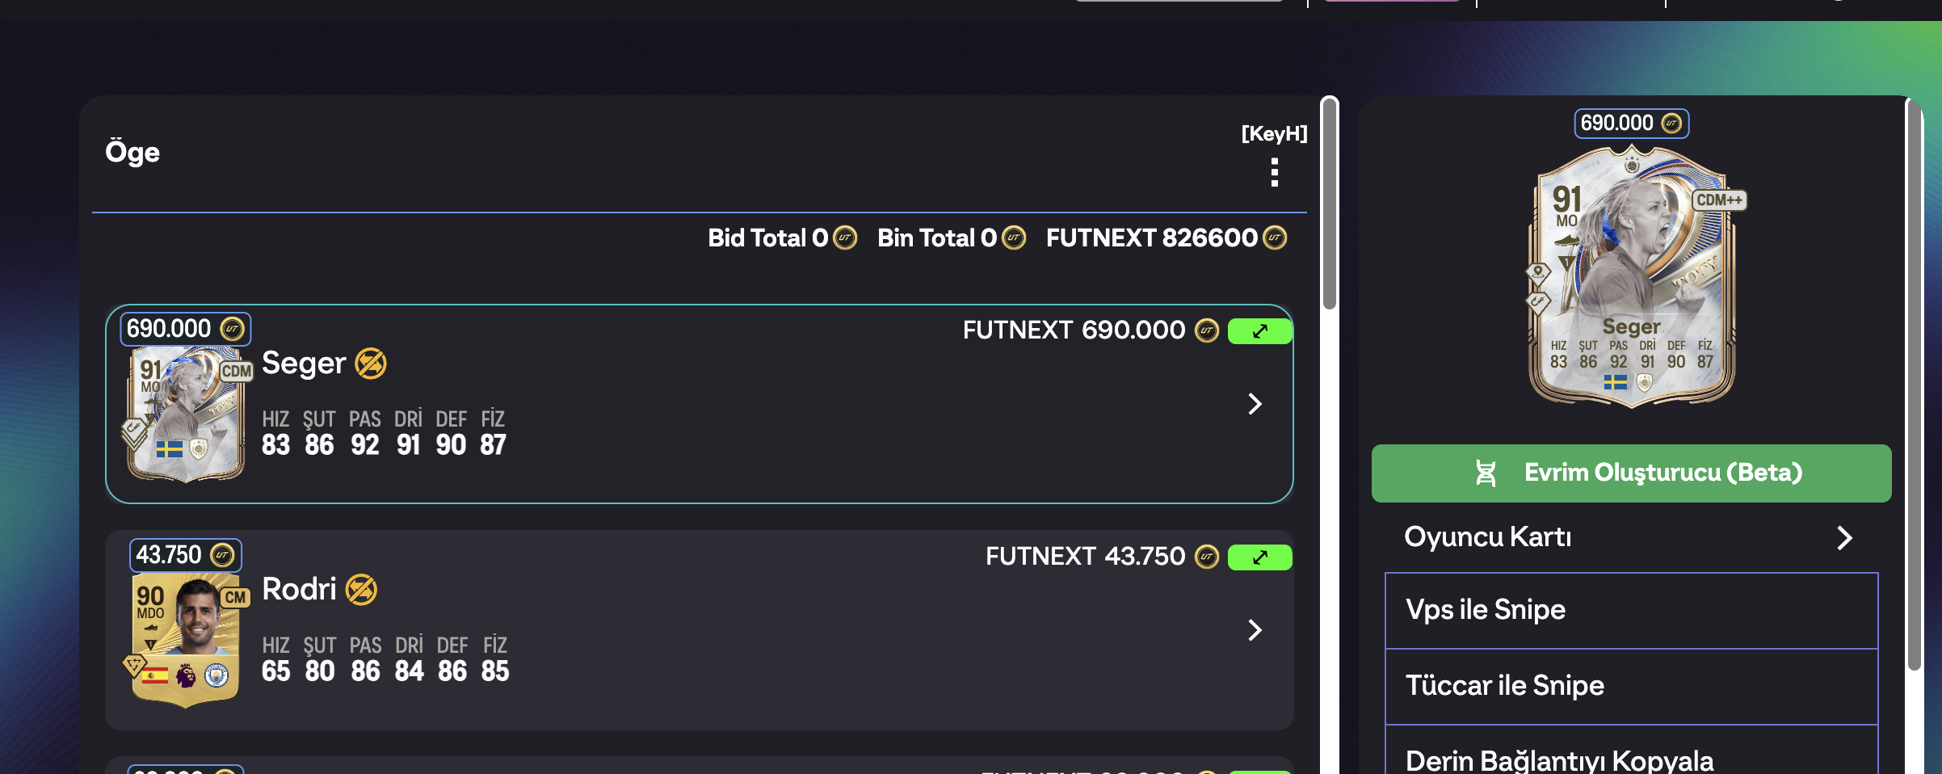This screenshot has width=1942, height=774.
Task: Expand Rodri item details chevron
Action: [1255, 630]
